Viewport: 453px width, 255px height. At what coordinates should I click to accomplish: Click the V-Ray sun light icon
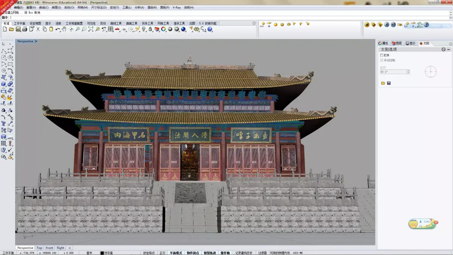pos(262,25)
